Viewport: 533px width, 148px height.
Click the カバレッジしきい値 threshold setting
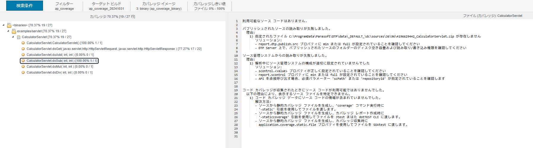tap(209, 6)
